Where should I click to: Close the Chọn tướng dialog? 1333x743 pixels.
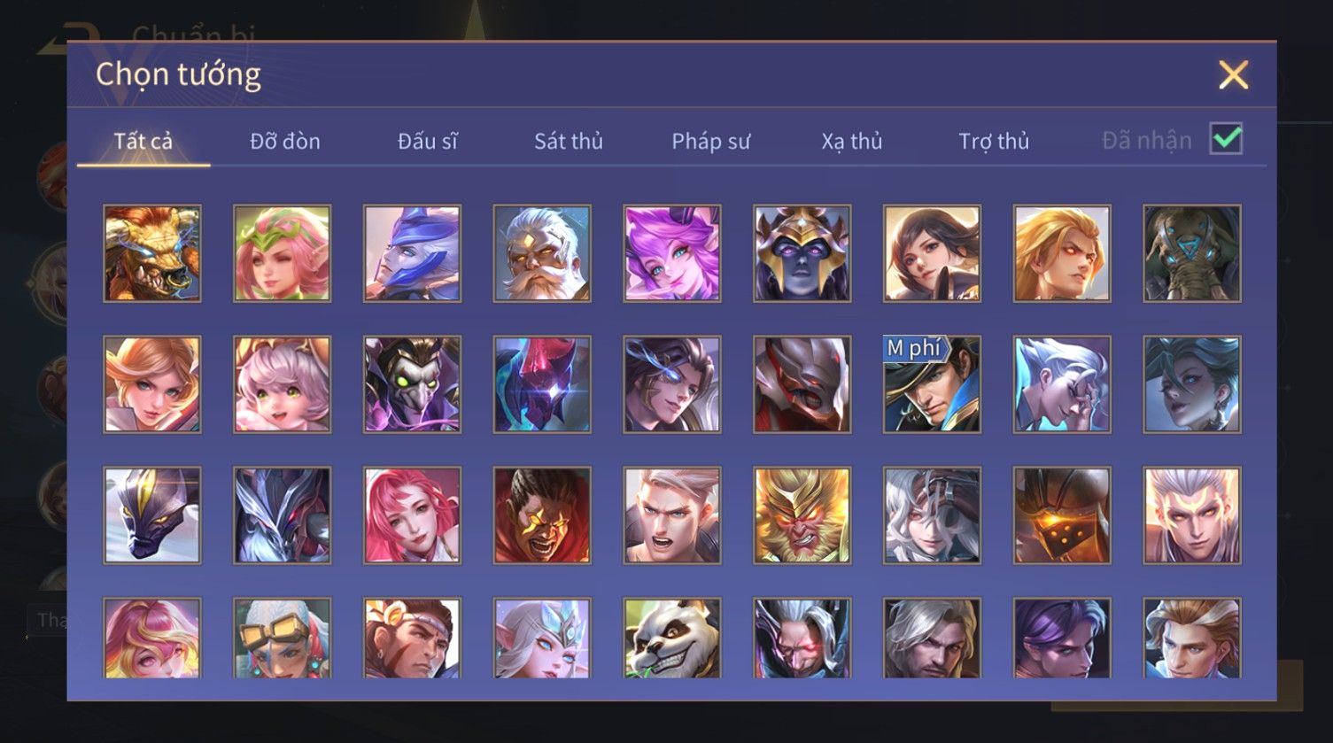point(1233,75)
